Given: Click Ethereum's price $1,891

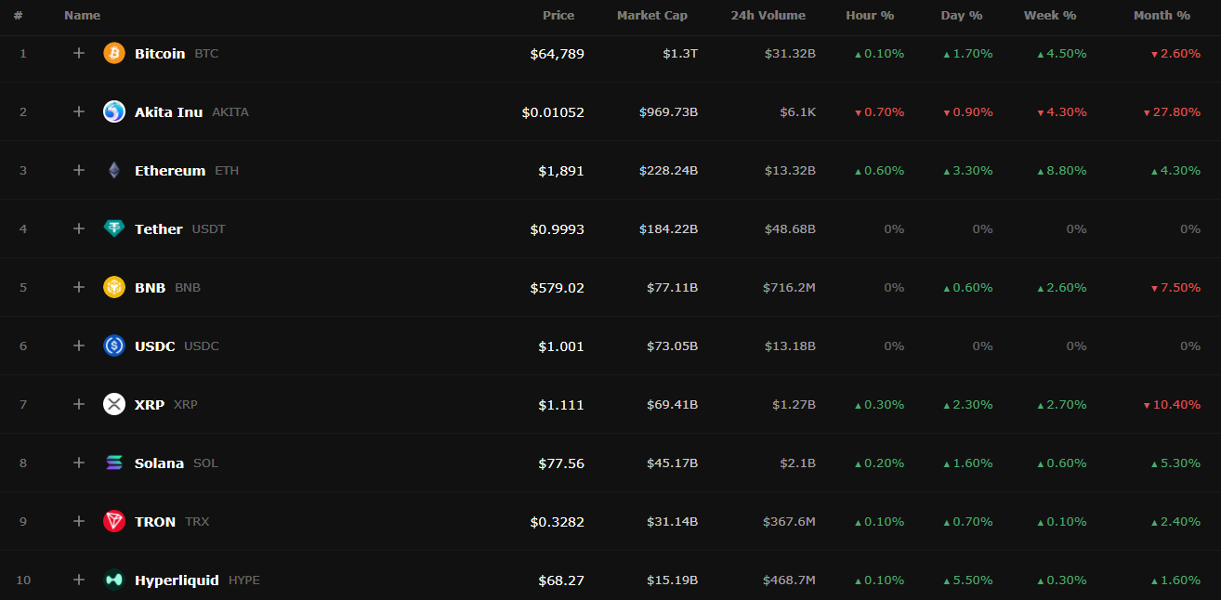Looking at the screenshot, I should pyautogui.click(x=561, y=171).
